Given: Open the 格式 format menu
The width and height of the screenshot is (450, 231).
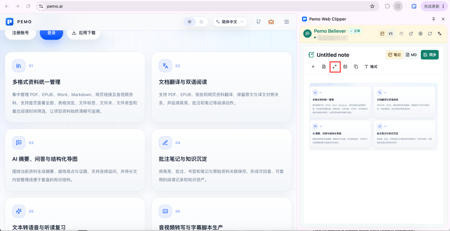Looking at the screenshot, I should coord(371,67).
